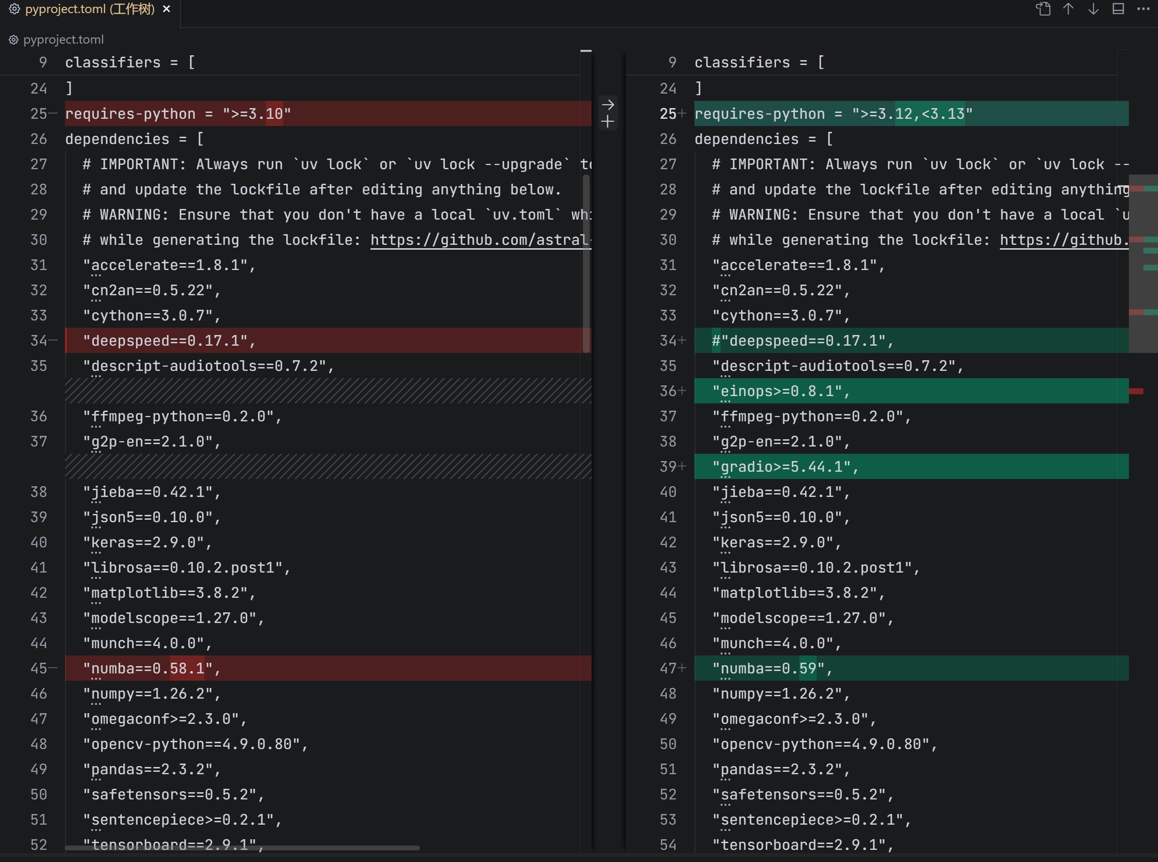Image resolution: width=1158 pixels, height=862 pixels.
Task: Click the left pane vertical scrollbar thumb
Action: coord(586,264)
